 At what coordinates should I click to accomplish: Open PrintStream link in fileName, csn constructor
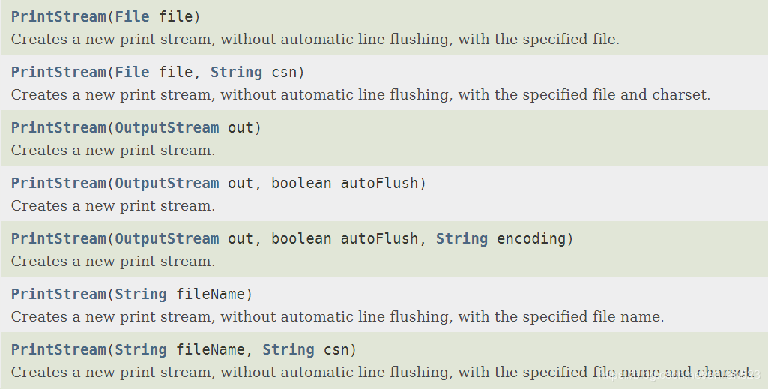coord(58,349)
